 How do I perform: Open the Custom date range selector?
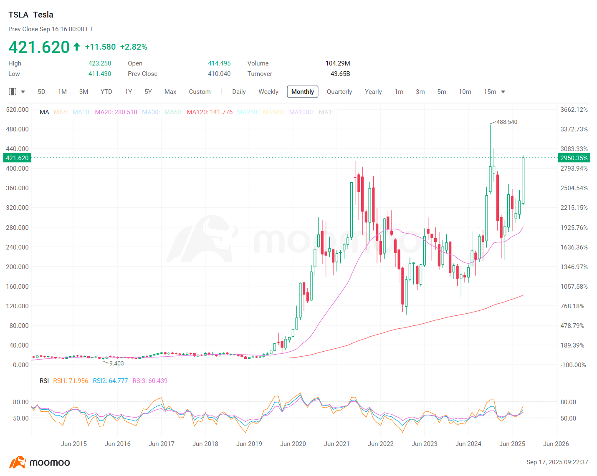[200, 92]
